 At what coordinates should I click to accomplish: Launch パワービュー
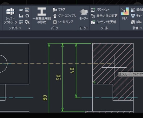(x=100, y=10)
